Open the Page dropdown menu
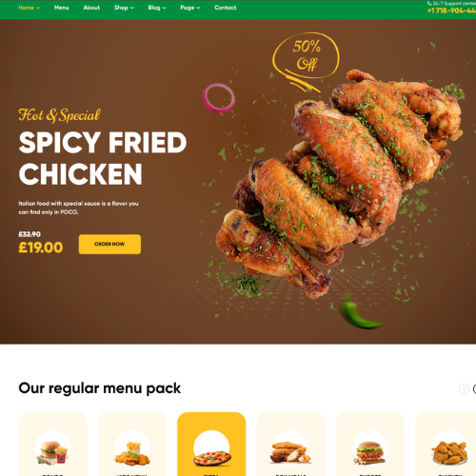Image resolution: width=476 pixels, height=476 pixels. (x=190, y=8)
